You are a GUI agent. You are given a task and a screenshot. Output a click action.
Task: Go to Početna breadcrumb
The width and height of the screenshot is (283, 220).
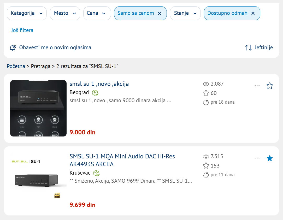pyautogui.click(x=16, y=66)
